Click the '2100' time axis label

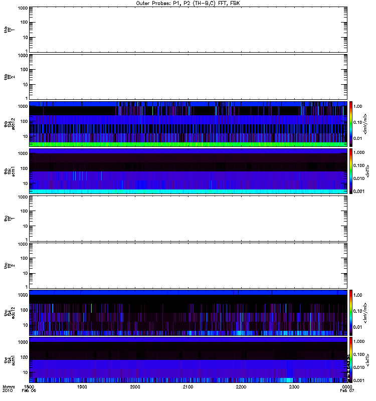[188, 386]
